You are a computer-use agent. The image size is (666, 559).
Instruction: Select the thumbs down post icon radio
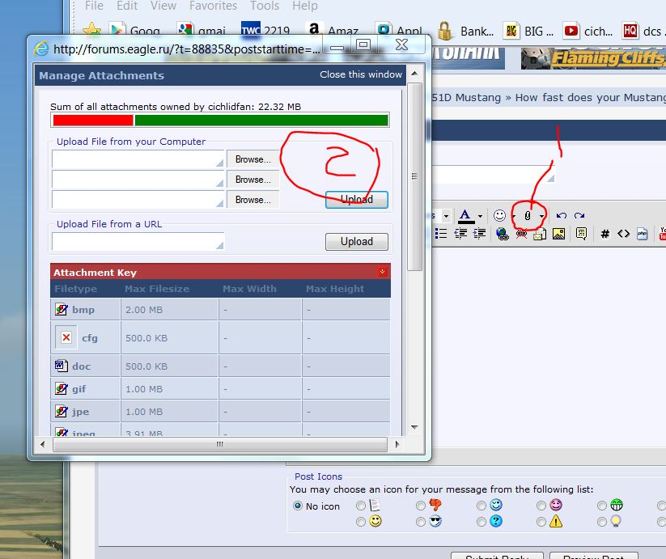click(421, 506)
